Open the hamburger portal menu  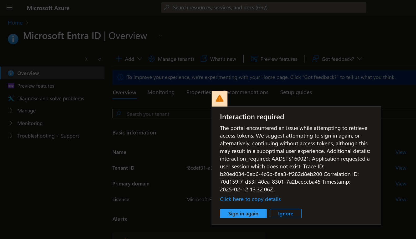9,8
